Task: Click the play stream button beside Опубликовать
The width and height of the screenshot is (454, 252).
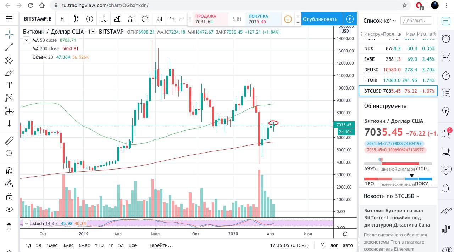Action: tap(350, 19)
